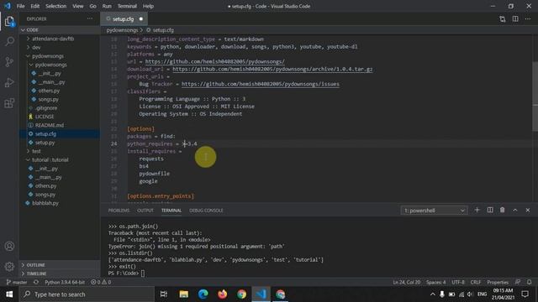Open File Explorer from the taskbar

click(x=183, y=294)
